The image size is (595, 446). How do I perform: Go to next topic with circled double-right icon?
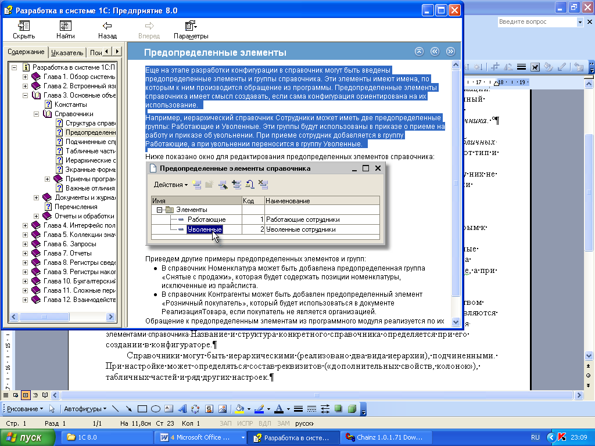450,52
